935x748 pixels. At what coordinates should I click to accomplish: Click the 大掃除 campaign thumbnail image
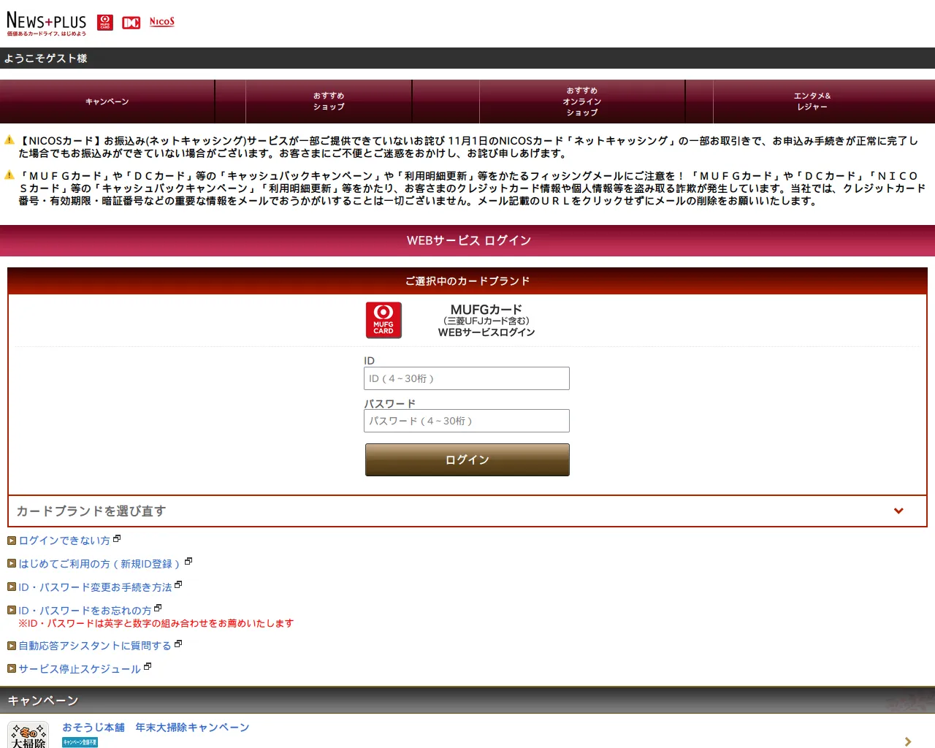[x=28, y=735]
